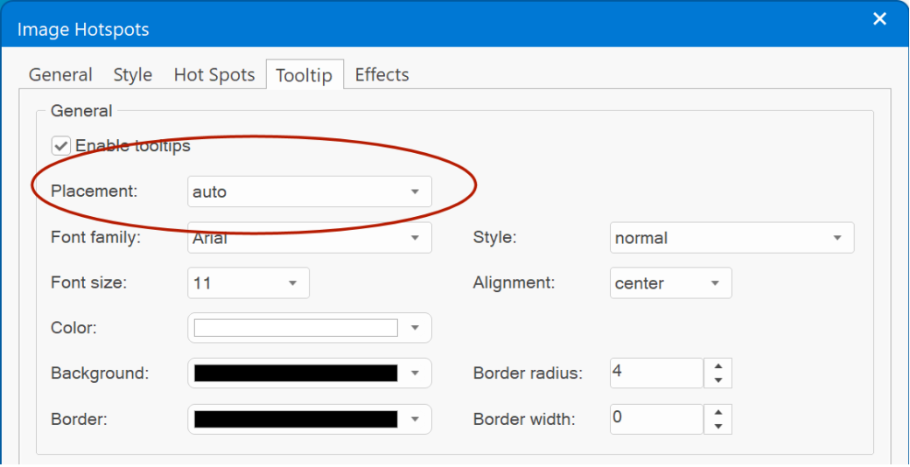Close the Image Hotspots dialog
This screenshot has width=910, height=467.
[880, 19]
